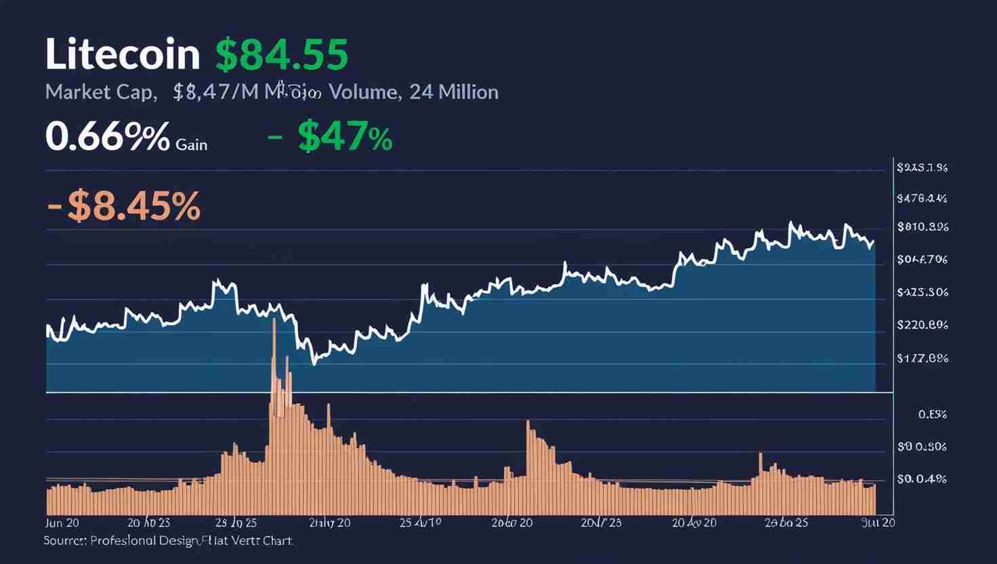Viewport: 997px width, 564px height.
Task: Click the Source attribution text at bottom
Action: 169,541
